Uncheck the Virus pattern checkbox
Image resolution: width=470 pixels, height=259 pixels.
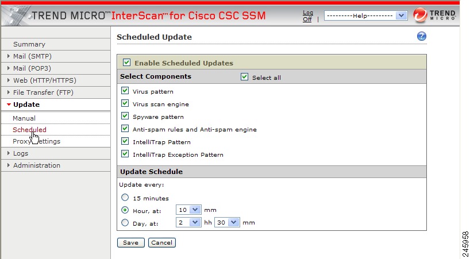(x=125, y=90)
